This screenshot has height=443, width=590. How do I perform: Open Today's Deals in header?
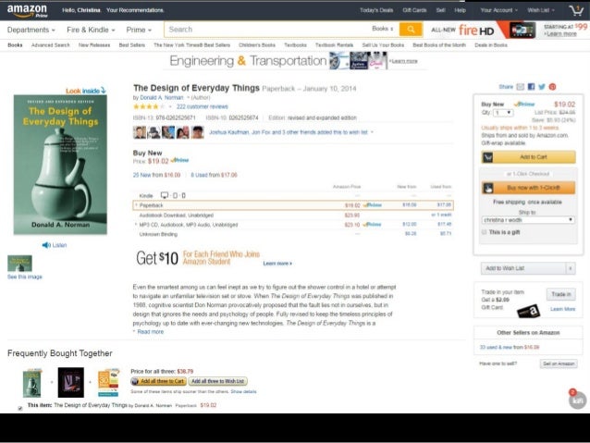(376, 10)
